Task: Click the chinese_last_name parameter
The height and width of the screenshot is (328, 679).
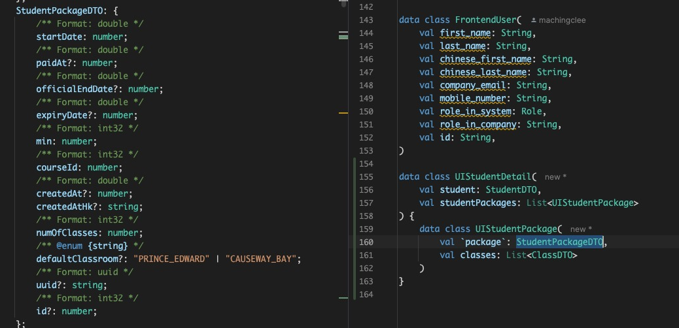Action: [x=483, y=72]
